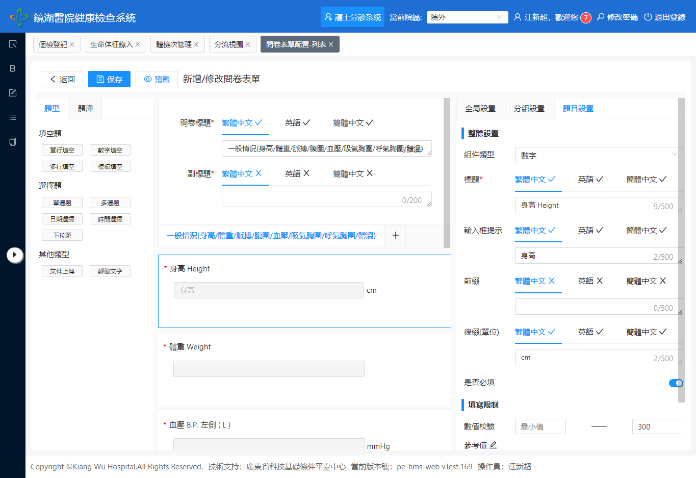The image size is (696, 478).
Task: Open the sidebar copy documents icon
Action: pos(13,142)
